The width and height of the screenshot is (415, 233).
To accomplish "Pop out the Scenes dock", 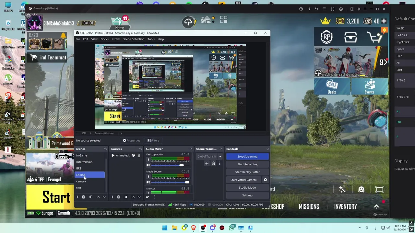I will click(105, 149).
